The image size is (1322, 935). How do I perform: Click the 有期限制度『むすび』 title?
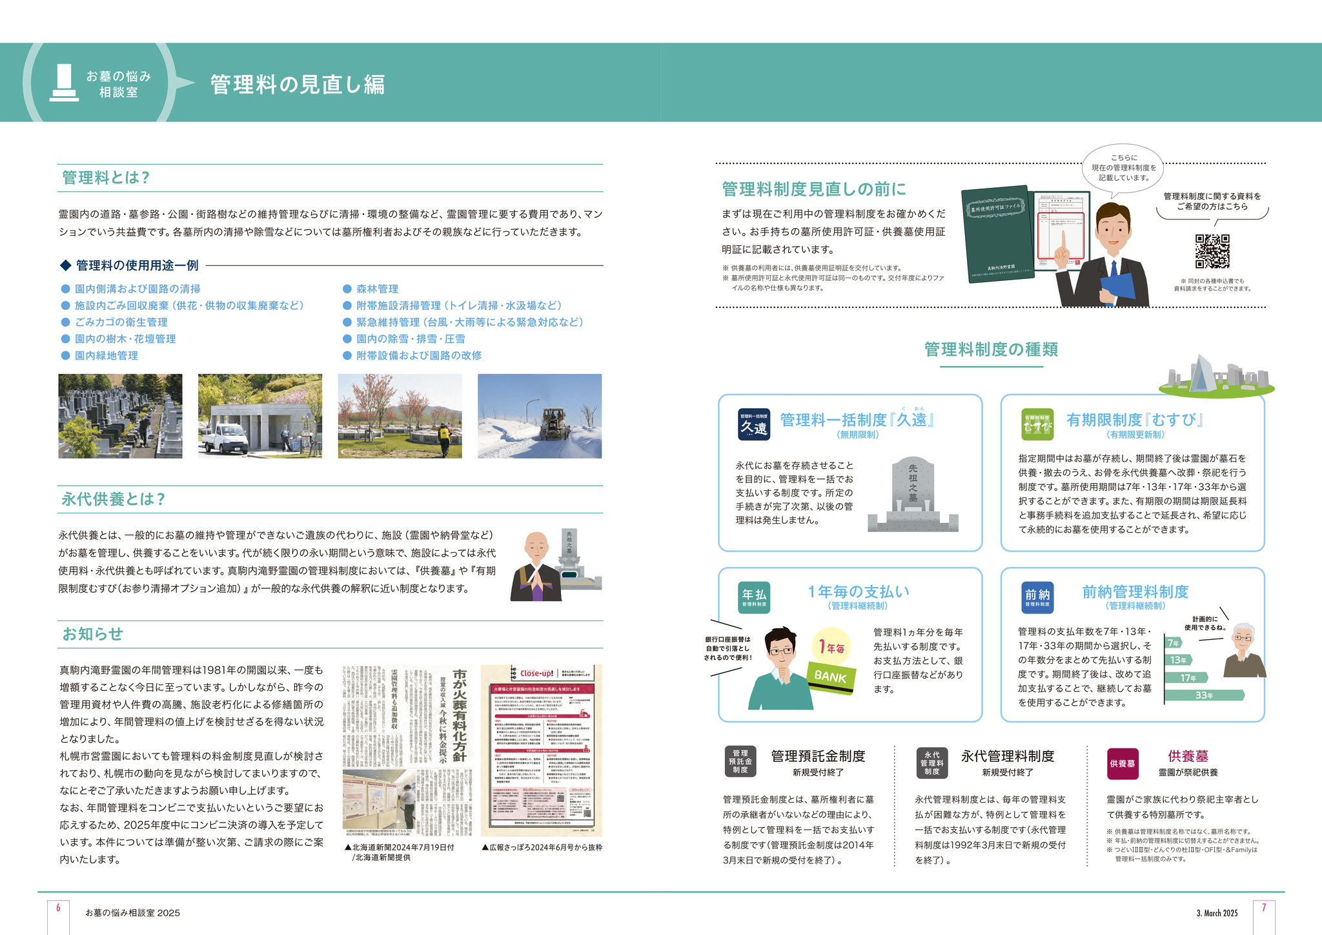[x=1135, y=420]
